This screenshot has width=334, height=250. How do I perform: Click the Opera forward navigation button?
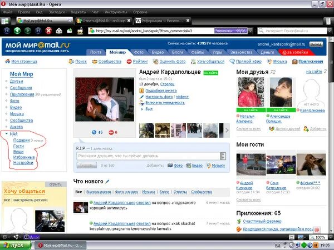27,31
